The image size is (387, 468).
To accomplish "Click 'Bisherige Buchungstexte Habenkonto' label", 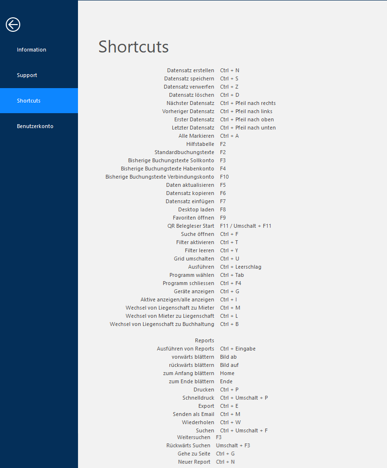I will [x=168, y=169].
